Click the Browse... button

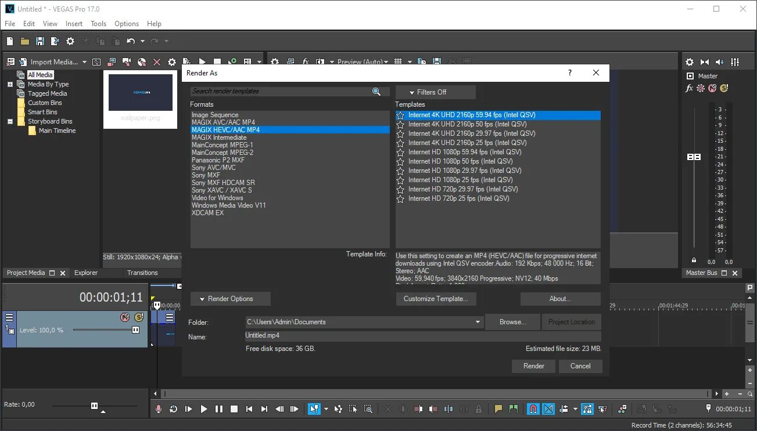point(512,322)
